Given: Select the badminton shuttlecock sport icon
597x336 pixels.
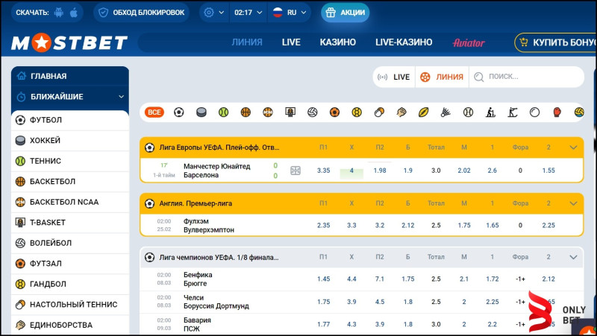Looking at the screenshot, I should (446, 112).
